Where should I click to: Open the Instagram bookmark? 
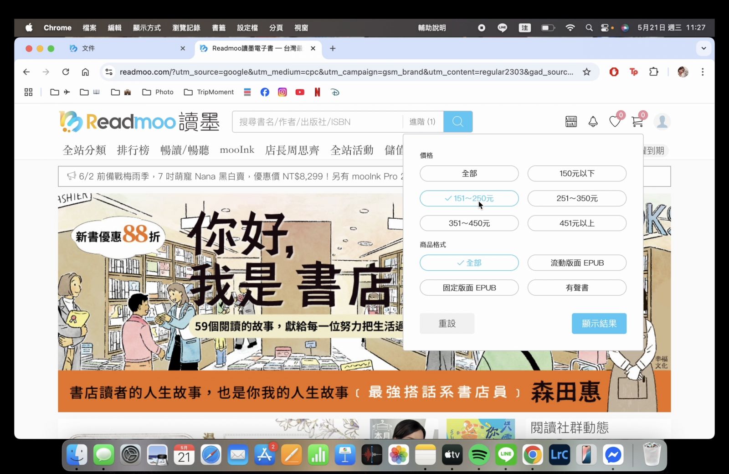pos(282,92)
